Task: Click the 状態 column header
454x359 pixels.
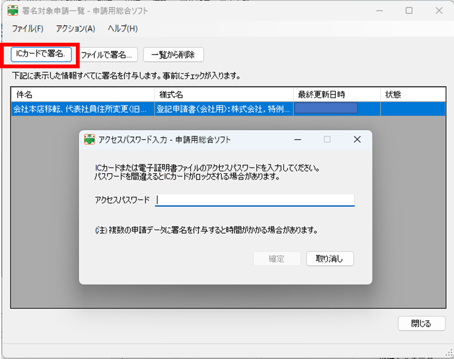Action: click(x=412, y=95)
